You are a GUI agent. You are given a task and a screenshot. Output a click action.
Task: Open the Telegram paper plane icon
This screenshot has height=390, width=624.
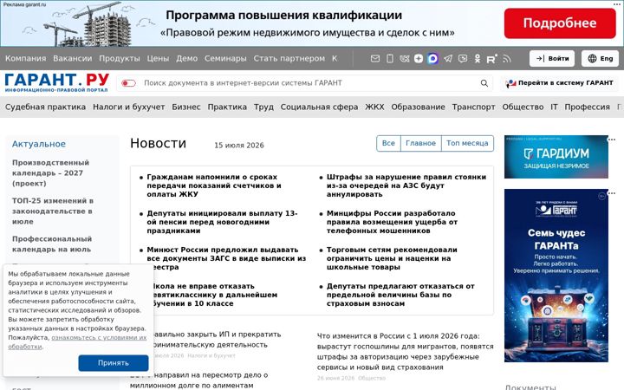pyautogui.click(x=448, y=59)
